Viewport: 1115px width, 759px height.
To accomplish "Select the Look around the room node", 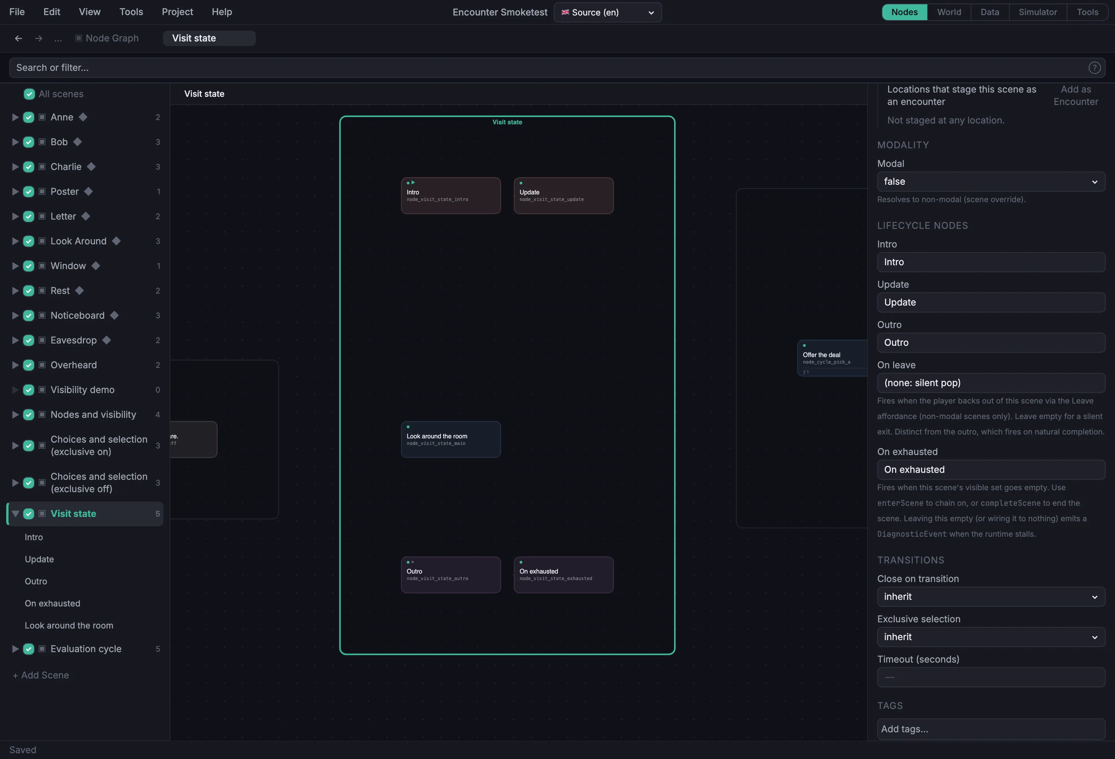I will pos(451,440).
